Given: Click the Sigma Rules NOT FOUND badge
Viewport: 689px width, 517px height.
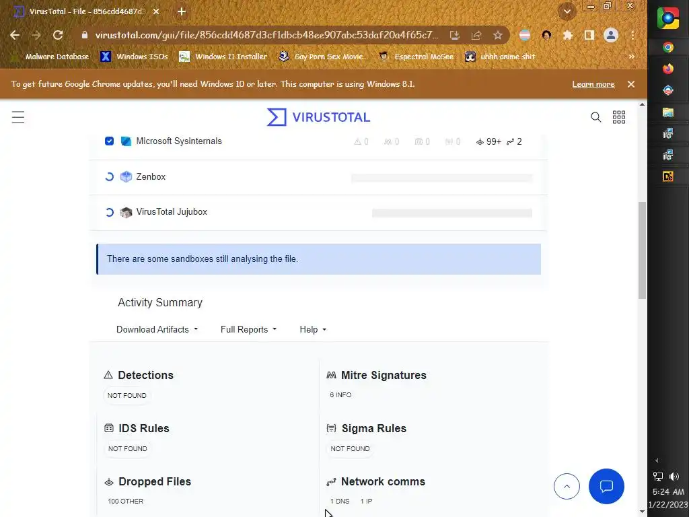Looking at the screenshot, I should pos(350,448).
